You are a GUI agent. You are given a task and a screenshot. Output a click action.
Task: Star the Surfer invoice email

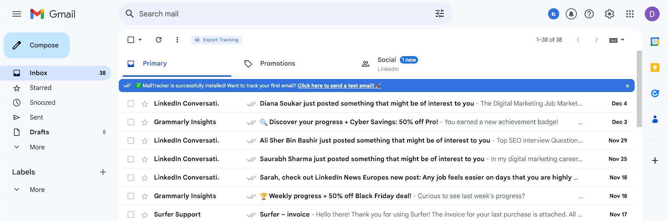(145, 215)
